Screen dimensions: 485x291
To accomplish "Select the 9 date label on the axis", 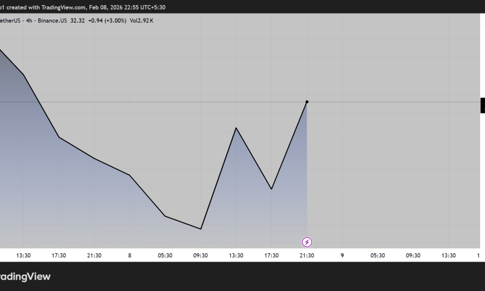I will click(342, 255).
